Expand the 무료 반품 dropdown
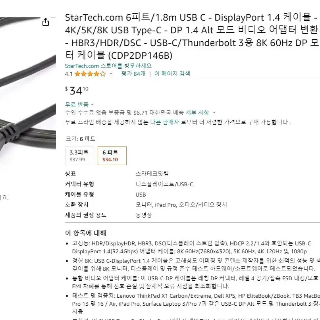 [x=92, y=104]
